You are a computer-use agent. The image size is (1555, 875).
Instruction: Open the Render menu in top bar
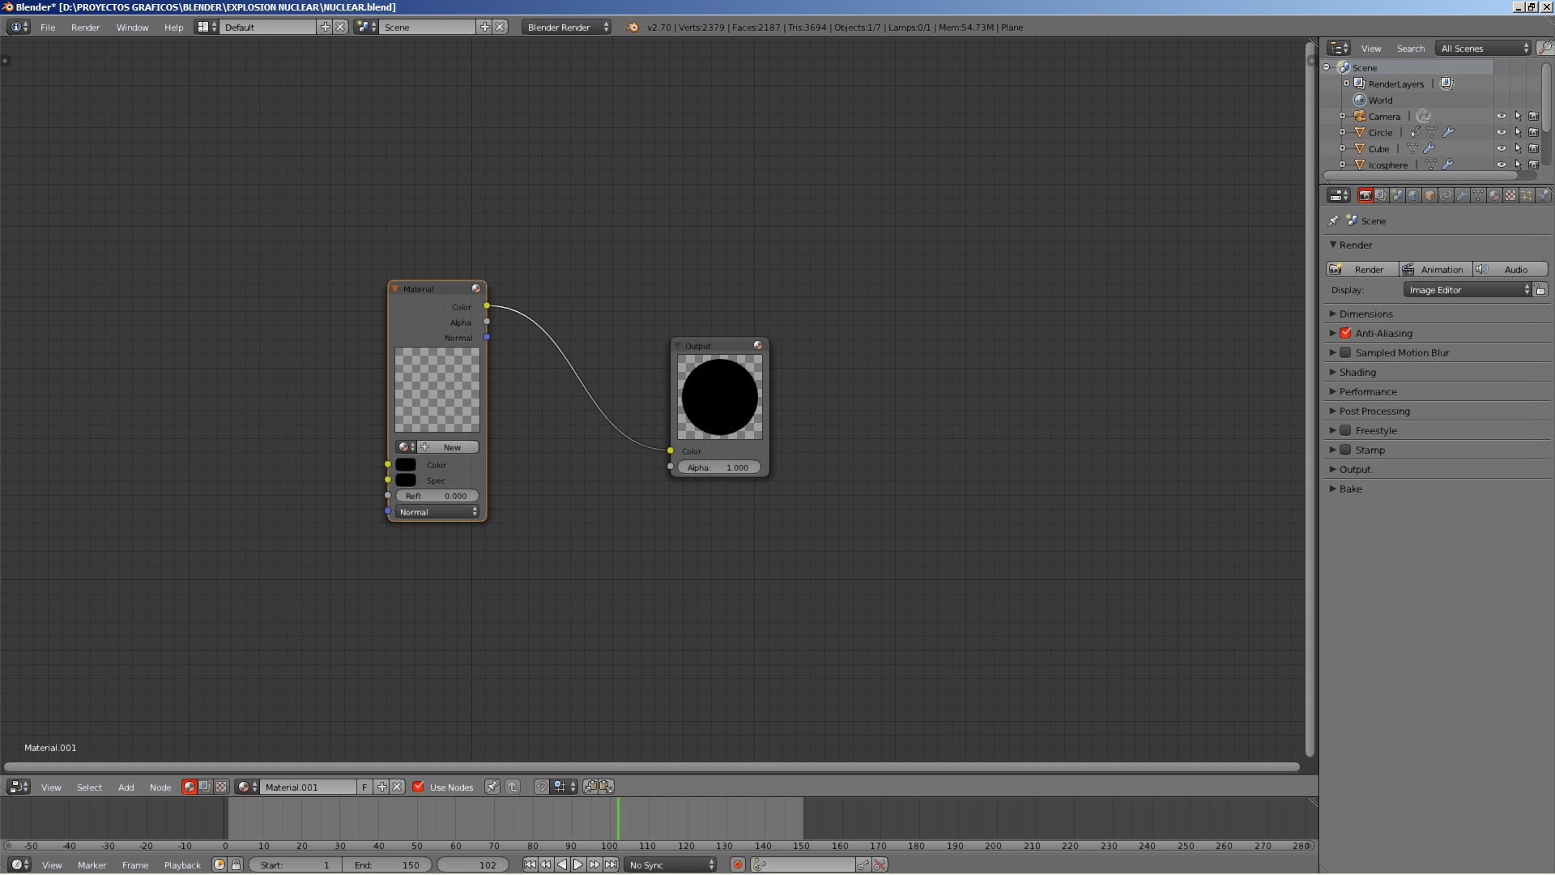[x=85, y=27]
